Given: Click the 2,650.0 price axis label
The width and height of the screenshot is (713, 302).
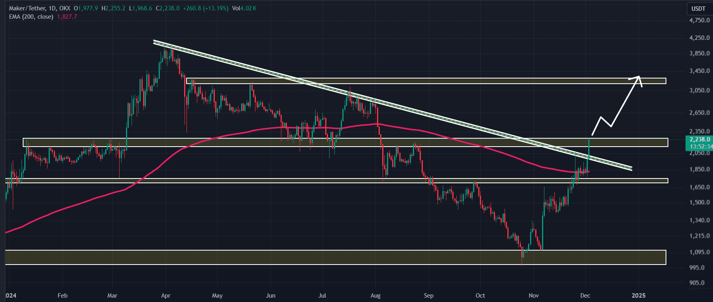Looking at the screenshot, I should click(x=699, y=113).
